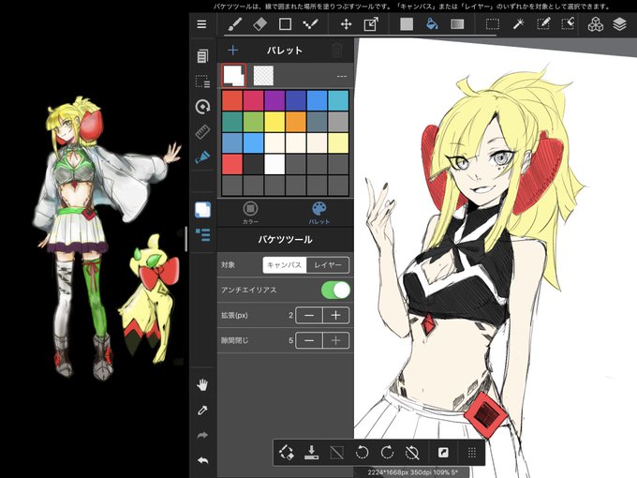Open the palette more options dots

(342, 77)
